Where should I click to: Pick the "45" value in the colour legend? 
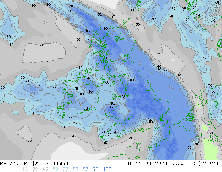click(45, 169)
